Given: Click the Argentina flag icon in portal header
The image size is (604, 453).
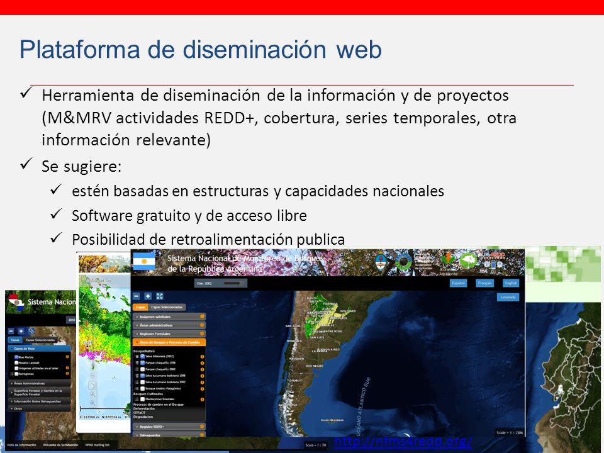Looking at the screenshot, I should tap(143, 260).
